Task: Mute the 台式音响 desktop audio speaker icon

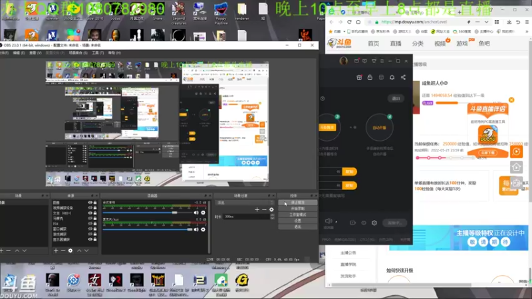Action: point(196,213)
